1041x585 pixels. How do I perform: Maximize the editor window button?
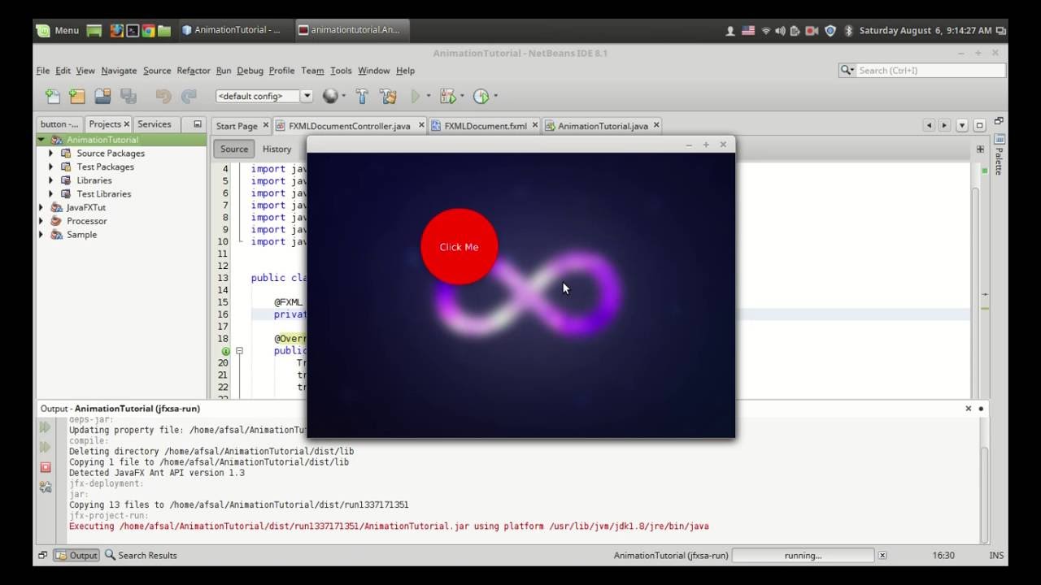980,125
